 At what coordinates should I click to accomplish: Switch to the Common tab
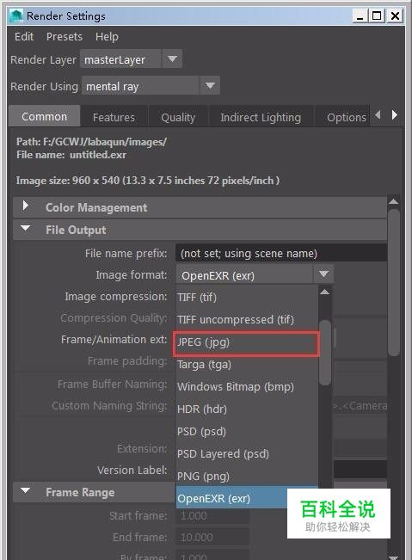click(44, 116)
